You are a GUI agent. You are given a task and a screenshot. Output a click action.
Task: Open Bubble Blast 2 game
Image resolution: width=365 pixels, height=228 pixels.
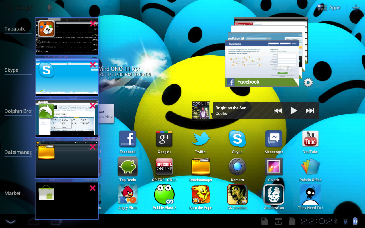coord(164,194)
